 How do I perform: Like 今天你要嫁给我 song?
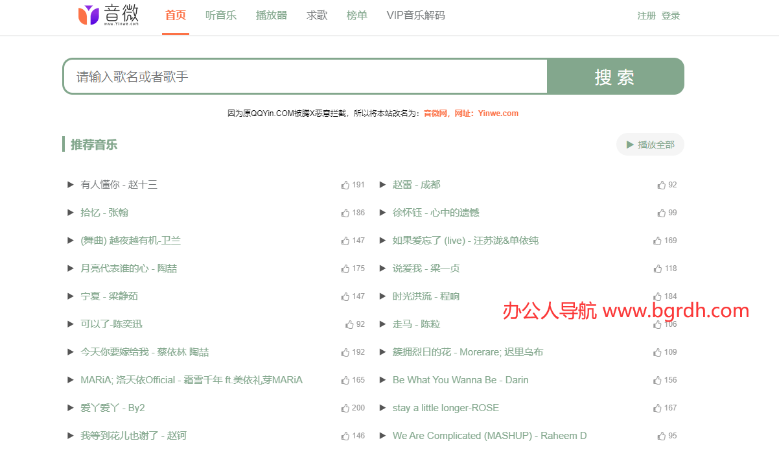click(x=345, y=352)
